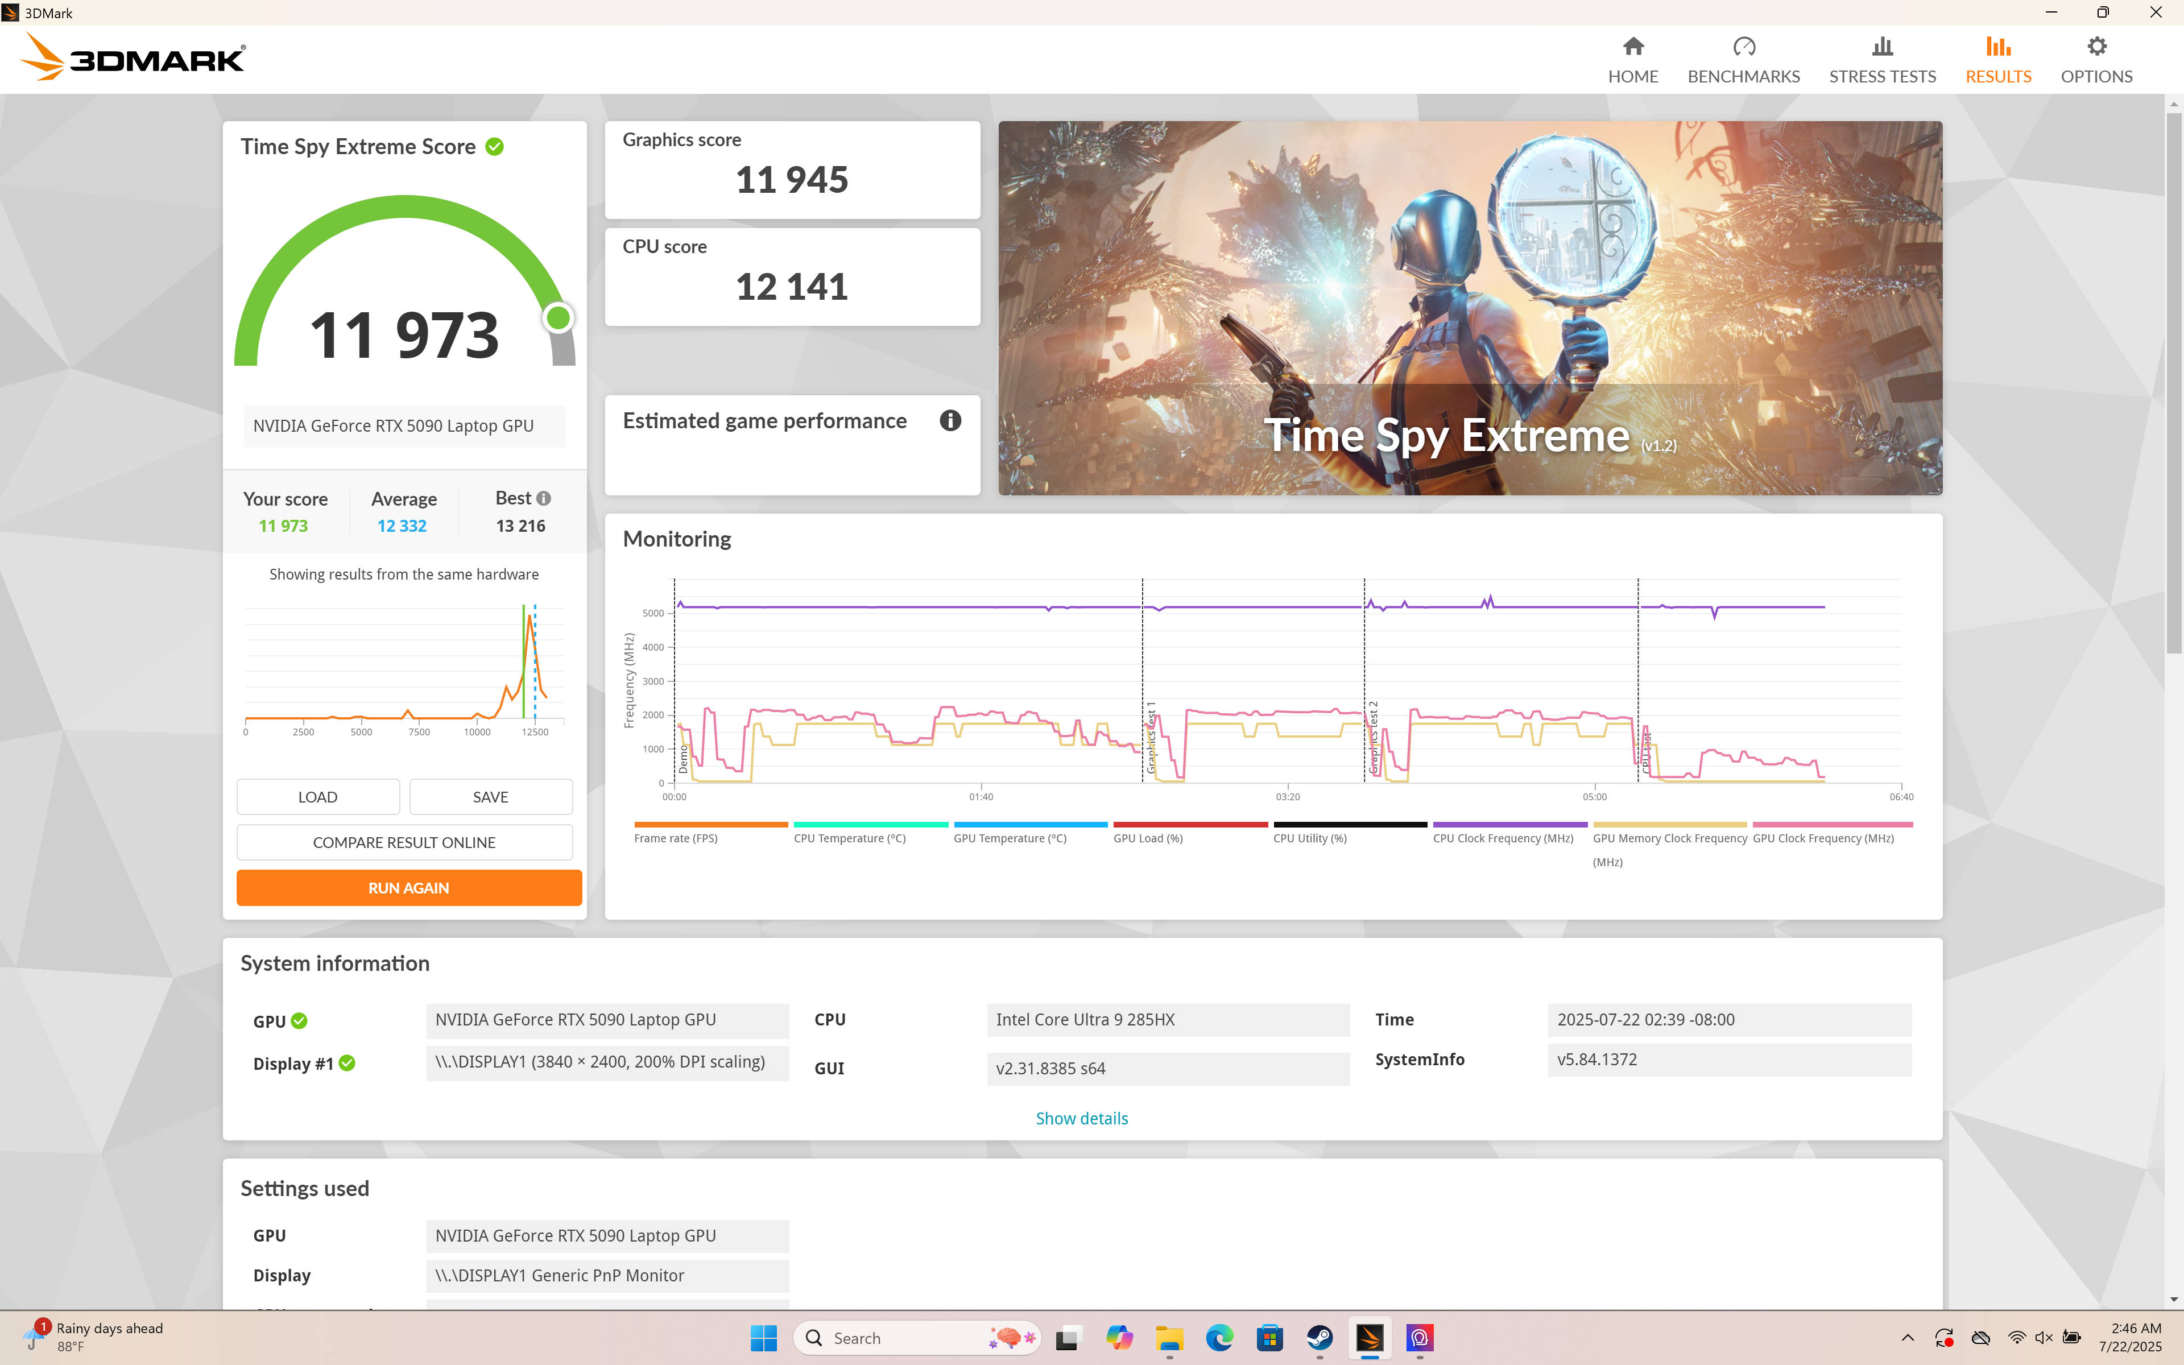Image resolution: width=2184 pixels, height=1365 pixels.
Task: Click the GPU name label under the score gauge
Action: point(403,426)
